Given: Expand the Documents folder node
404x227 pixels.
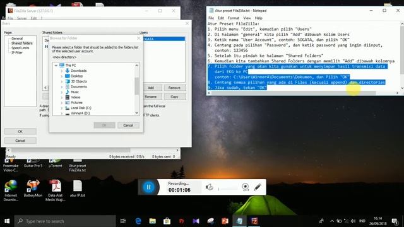Looking at the screenshot, I should coord(61,87).
